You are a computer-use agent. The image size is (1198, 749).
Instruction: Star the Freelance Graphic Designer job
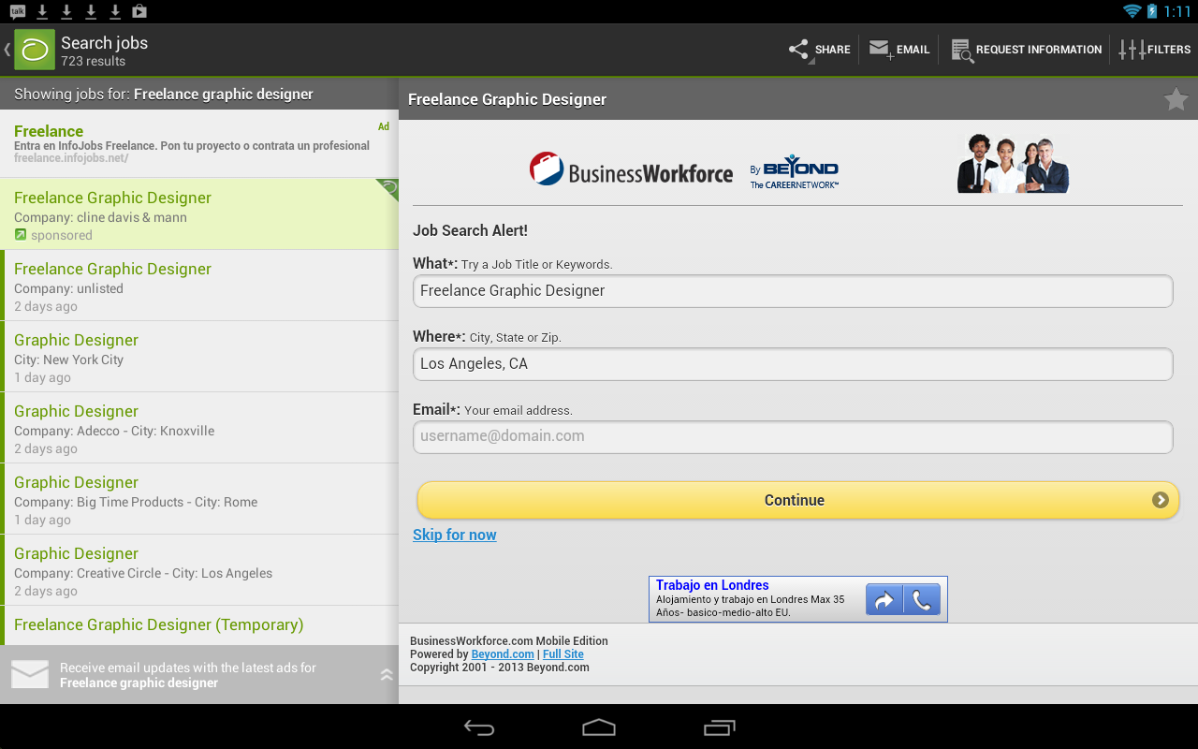[1176, 99]
